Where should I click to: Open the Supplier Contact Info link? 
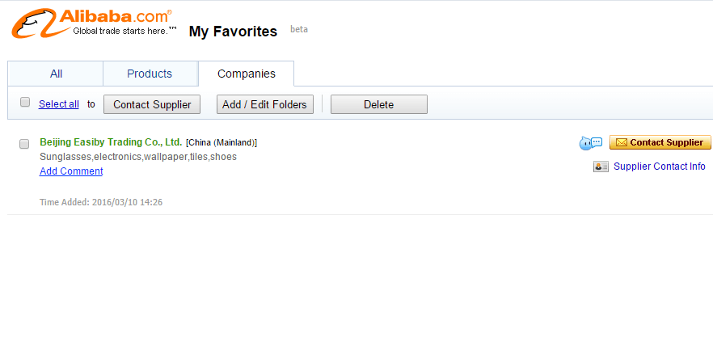click(660, 167)
